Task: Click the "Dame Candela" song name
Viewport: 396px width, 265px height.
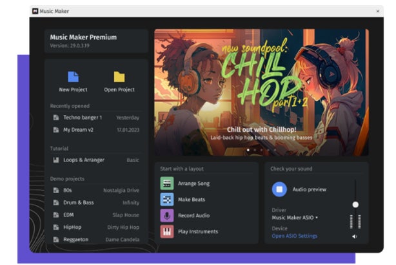Action: pos(123,239)
